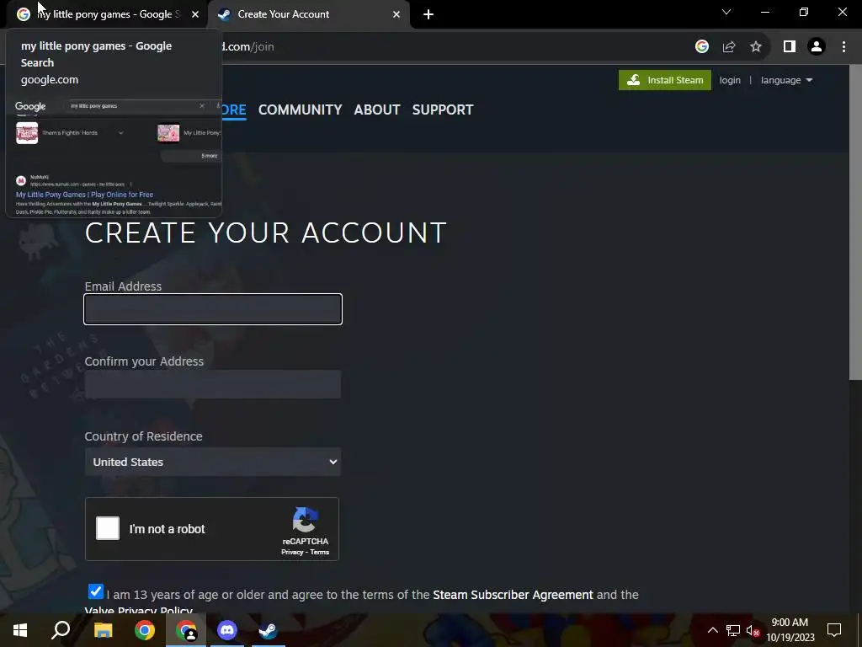Viewport: 862px width, 647px height.
Task: Open the Chrome profile menu
Action: (x=817, y=47)
